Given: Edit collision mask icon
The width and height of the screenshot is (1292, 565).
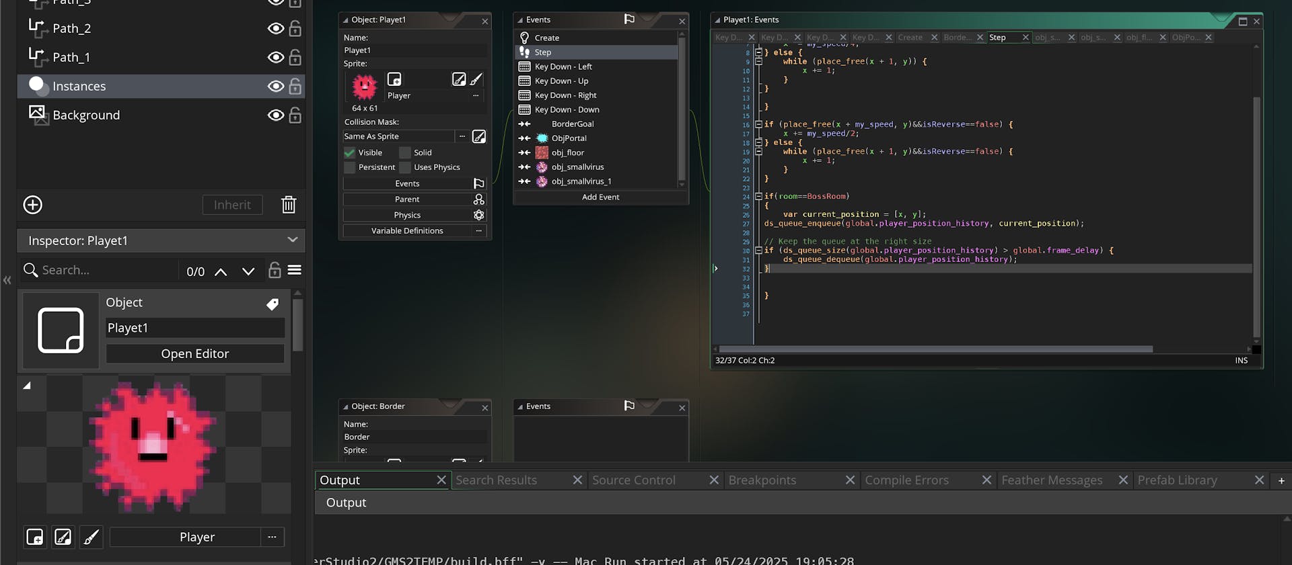Looking at the screenshot, I should pyautogui.click(x=479, y=136).
